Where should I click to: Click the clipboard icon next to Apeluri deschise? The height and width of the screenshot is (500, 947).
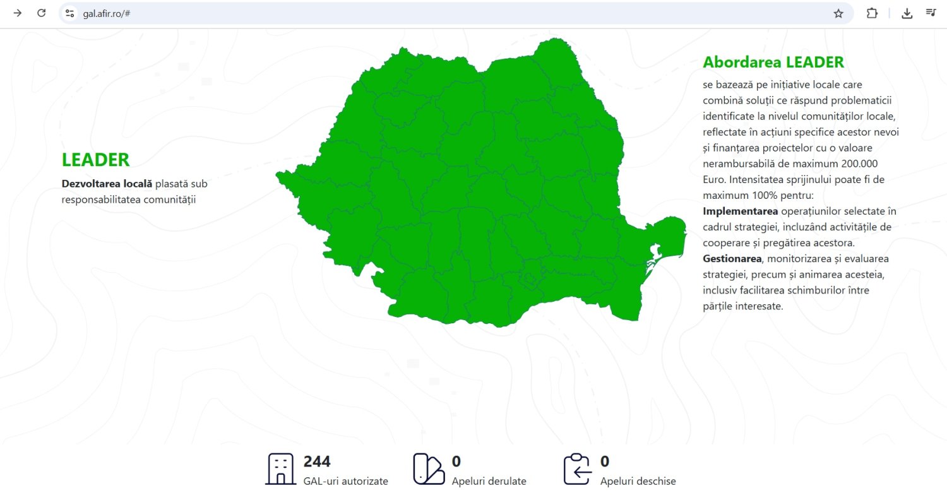tap(576, 467)
